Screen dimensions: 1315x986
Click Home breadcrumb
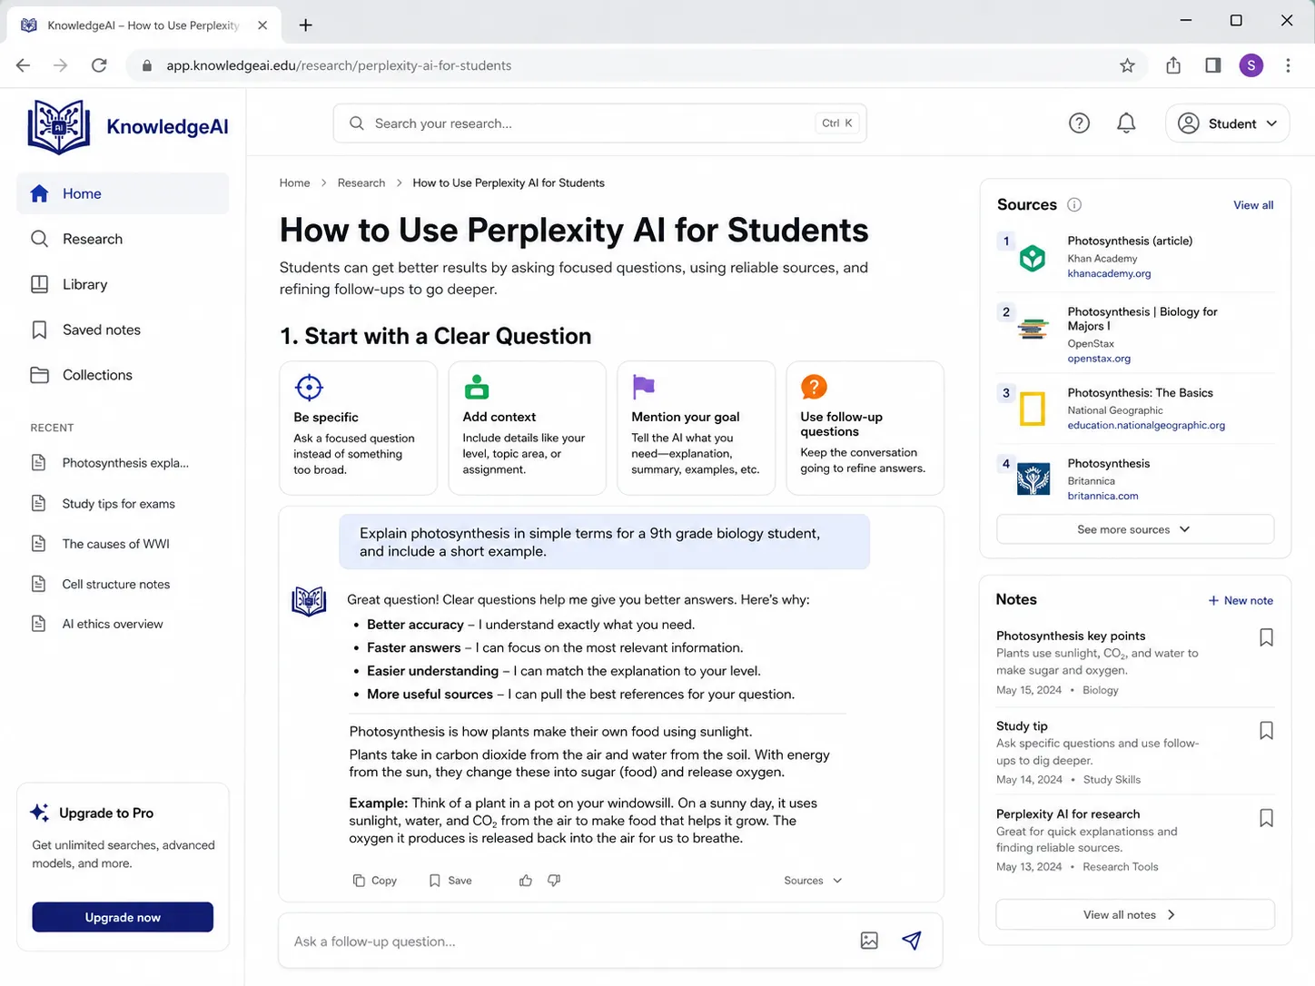294,182
